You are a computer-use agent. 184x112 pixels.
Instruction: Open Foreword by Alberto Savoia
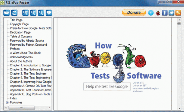[x=27, y=41]
